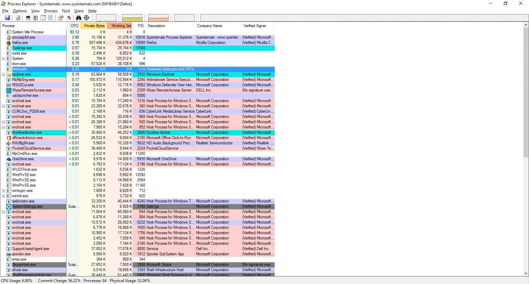This screenshot has height=284, width=529.
Task: Open System Information from the toolbar
Action: click(x=28, y=18)
